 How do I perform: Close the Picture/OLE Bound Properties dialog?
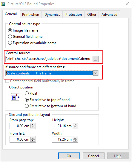tap(127, 4)
